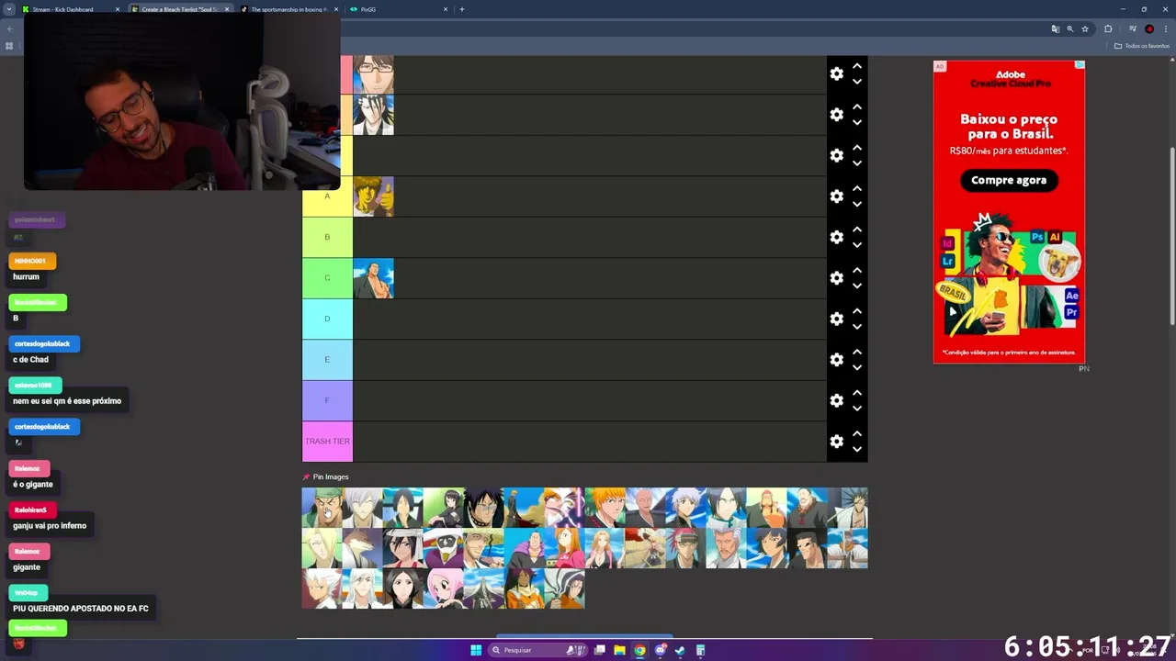Screen dimensions: 1176x661
Task: Open Steam from the taskbar
Action: (680, 650)
